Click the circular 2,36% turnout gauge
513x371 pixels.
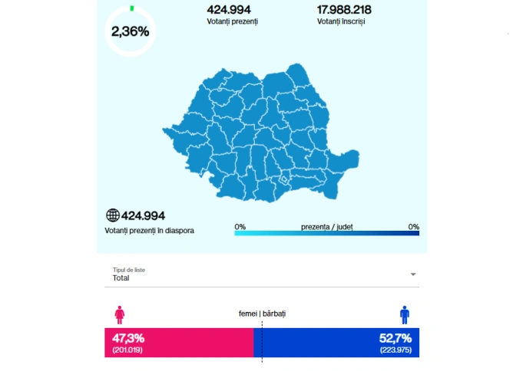click(130, 31)
